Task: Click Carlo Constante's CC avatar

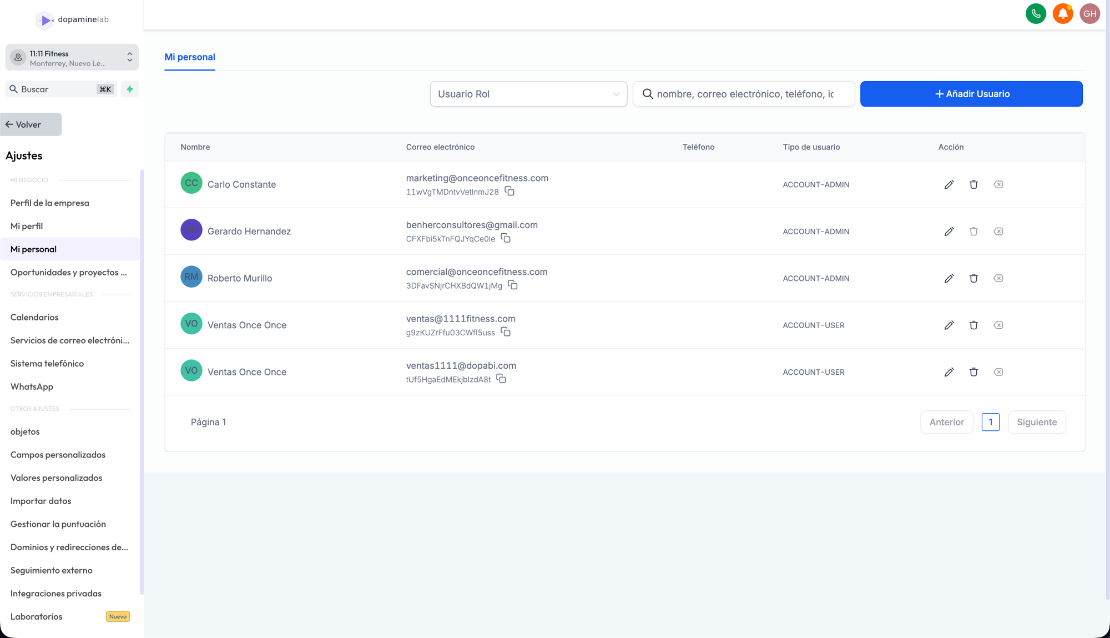Action: click(x=191, y=183)
